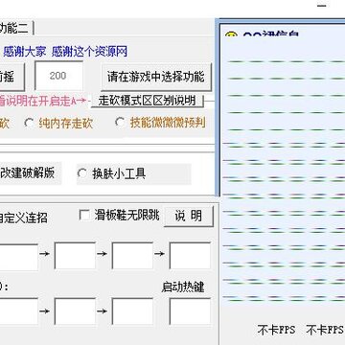Image resolution: width=345 pixels, height=345 pixels.
Task: Open 走砍模式区区别说明 explanation button
Action: point(148,101)
